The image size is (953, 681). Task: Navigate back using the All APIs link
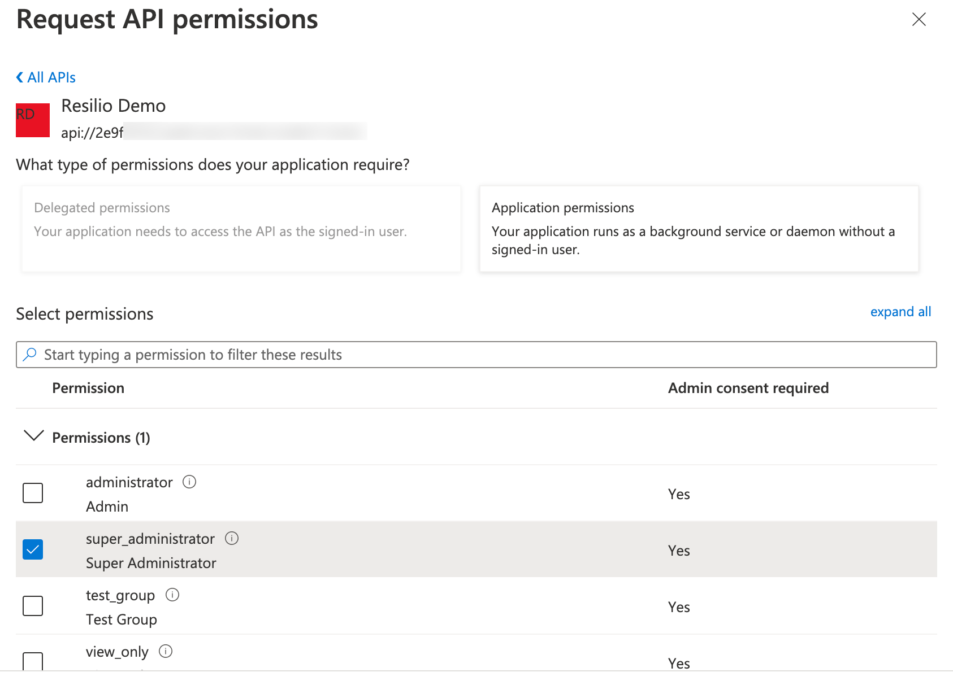point(50,76)
